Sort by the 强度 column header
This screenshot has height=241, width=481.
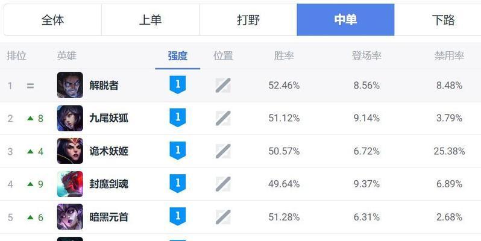[x=177, y=56]
